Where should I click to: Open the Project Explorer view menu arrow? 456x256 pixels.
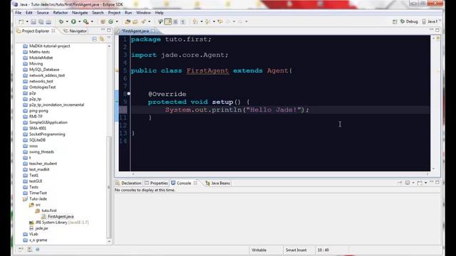[x=109, y=38]
